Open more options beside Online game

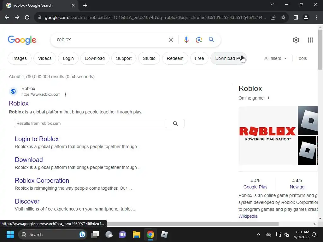pos(268,98)
